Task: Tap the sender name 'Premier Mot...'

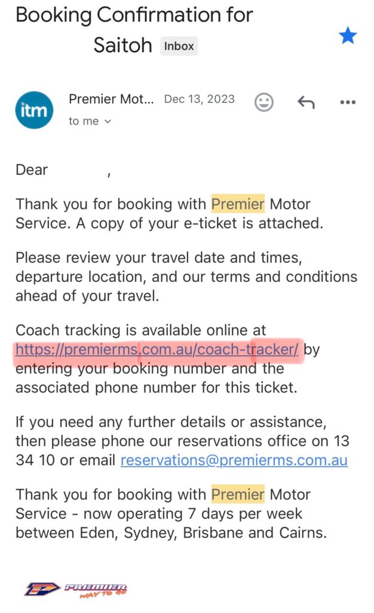Action: (x=111, y=99)
